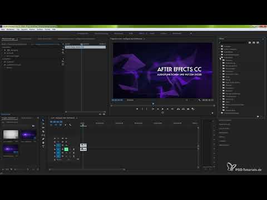Click the timeline playhead timecode field

[x=56, y=122]
